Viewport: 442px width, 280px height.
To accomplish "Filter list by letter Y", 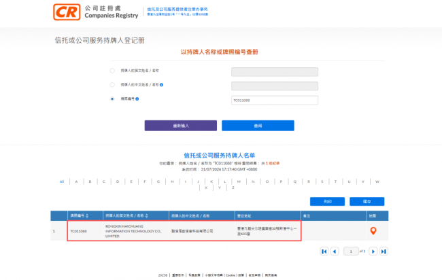I will pyautogui.click(x=220, y=188).
